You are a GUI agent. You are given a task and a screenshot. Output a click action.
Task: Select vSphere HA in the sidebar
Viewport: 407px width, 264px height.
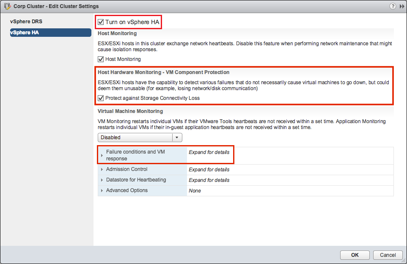(51, 33)
